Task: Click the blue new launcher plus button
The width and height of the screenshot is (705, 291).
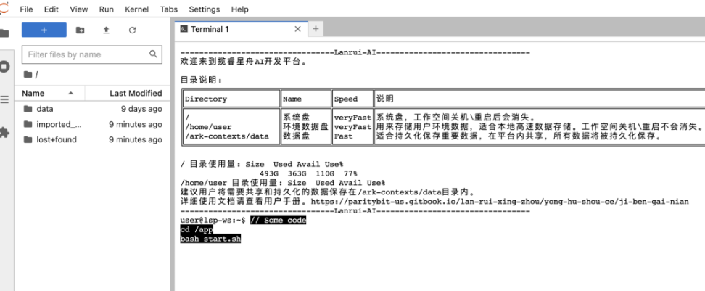Action: [x=44, y=30]
